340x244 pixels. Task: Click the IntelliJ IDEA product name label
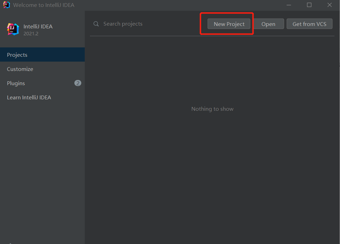[x=38, y=27]
